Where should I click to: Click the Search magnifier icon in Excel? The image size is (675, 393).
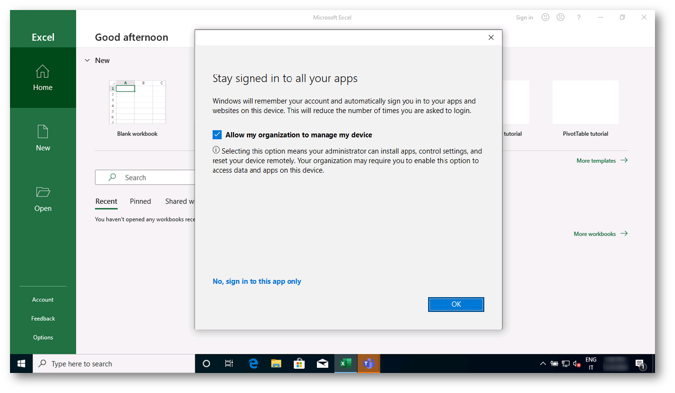[112, 177]
